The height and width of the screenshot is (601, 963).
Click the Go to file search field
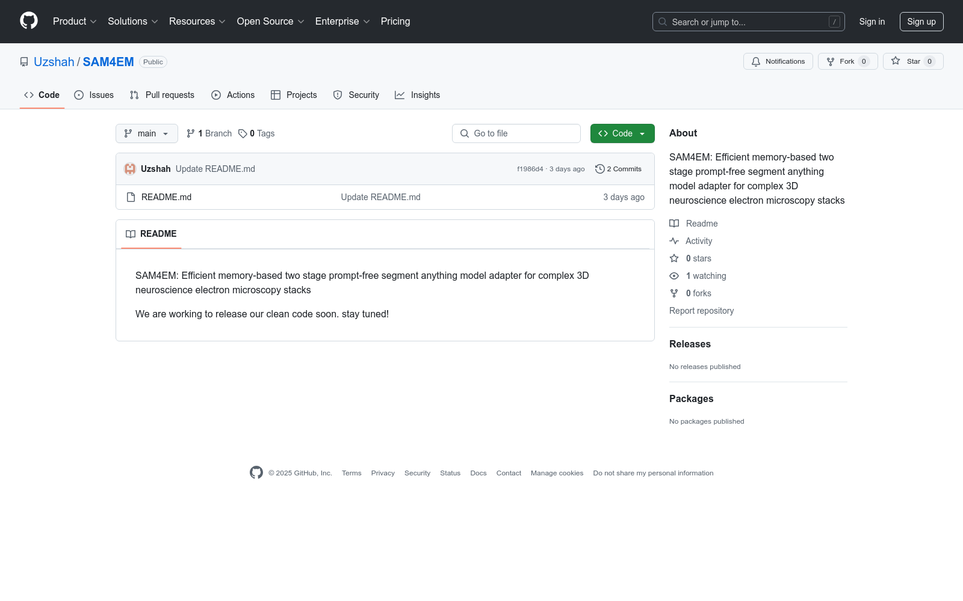[516, 133]
